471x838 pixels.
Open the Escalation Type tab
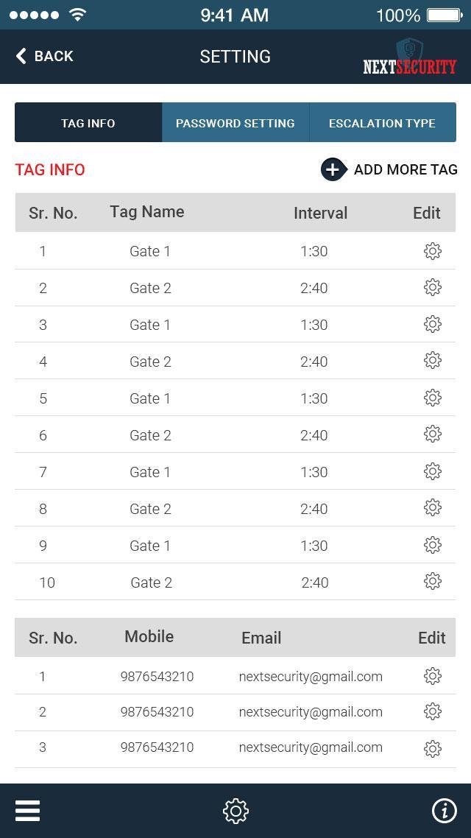tap(382, 123)
